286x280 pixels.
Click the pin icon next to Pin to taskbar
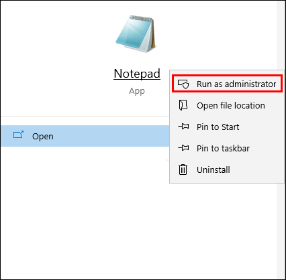(x=183, y=148)
